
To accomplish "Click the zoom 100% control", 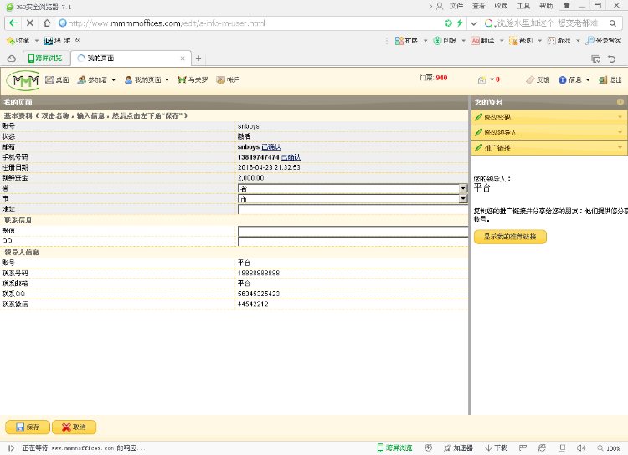I will pyautogui.click(x=609, y=448).
